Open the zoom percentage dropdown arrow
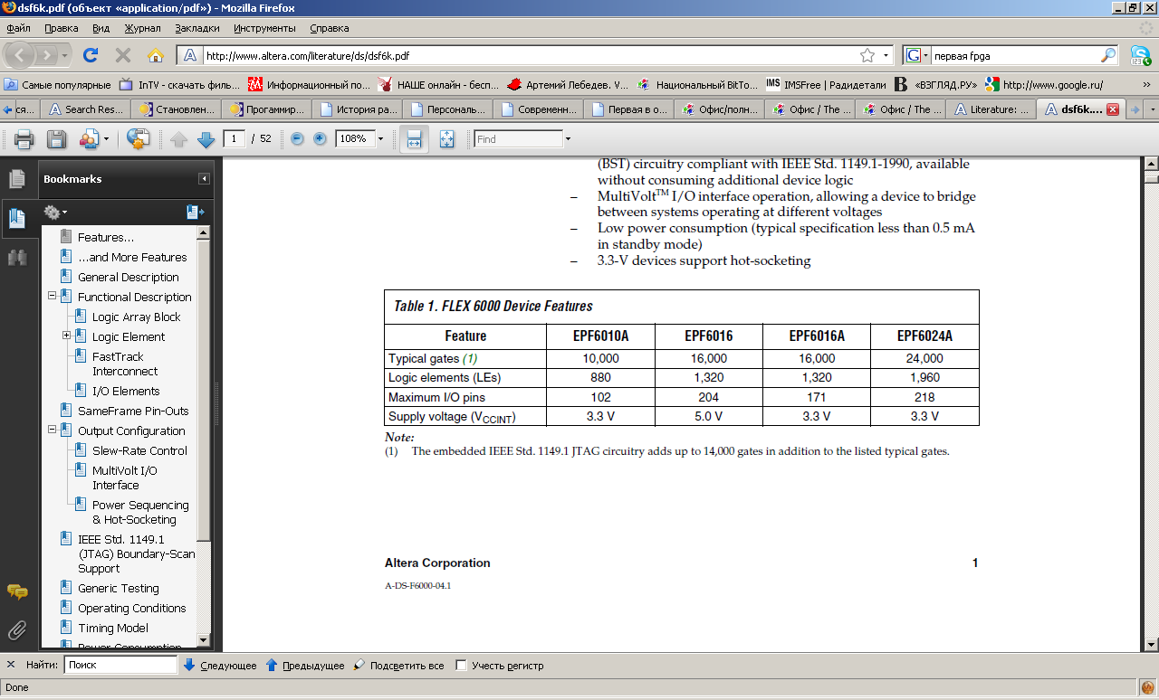Viewport: 1159px width, 700px height. 380,139
